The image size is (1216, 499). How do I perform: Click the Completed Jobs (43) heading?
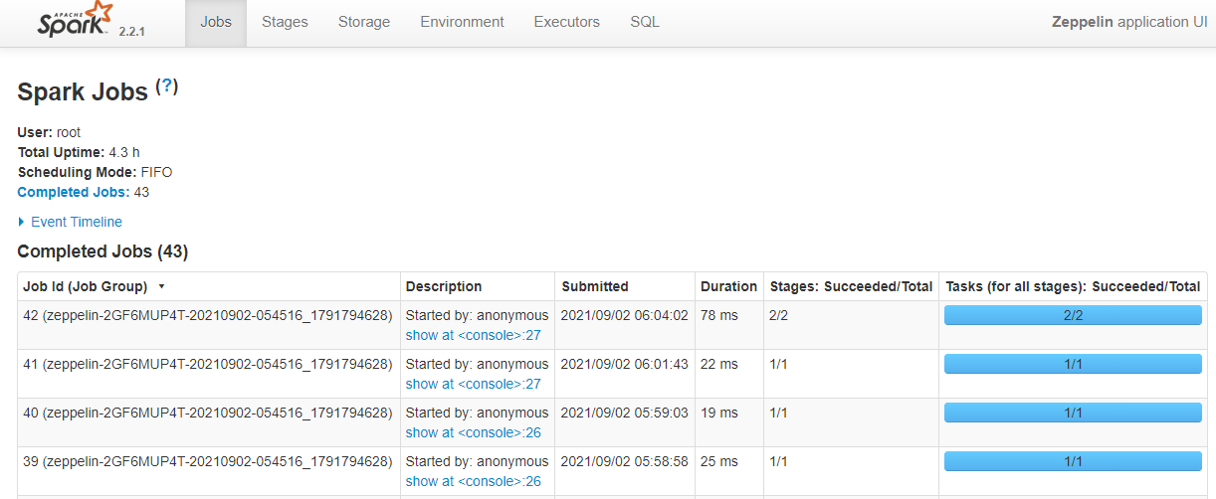(102, 251)
